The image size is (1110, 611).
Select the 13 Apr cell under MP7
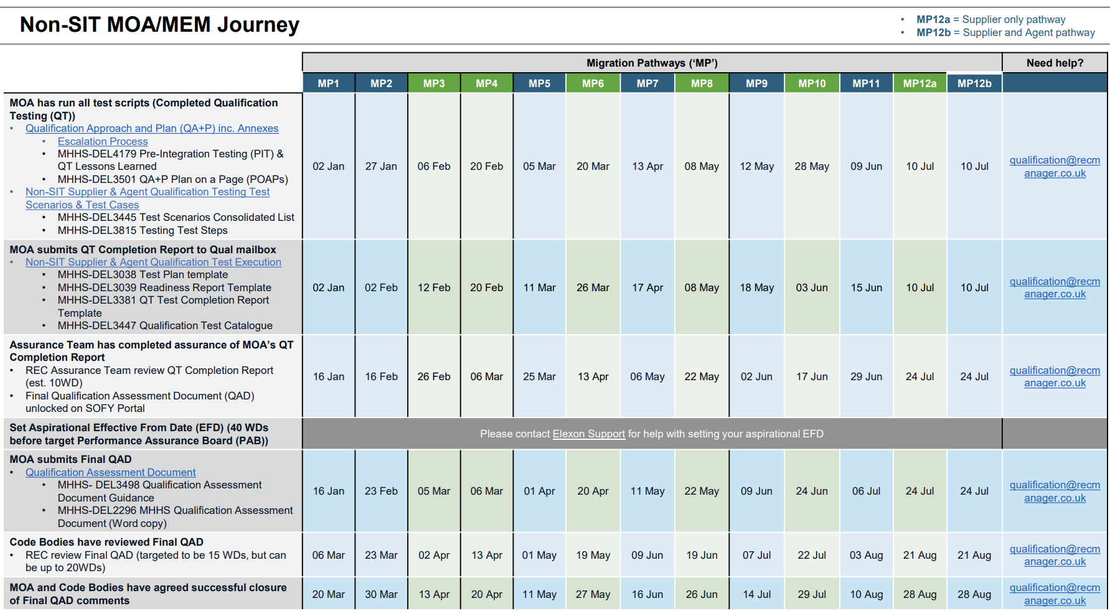pyautogui.click(x=647, y=166)
